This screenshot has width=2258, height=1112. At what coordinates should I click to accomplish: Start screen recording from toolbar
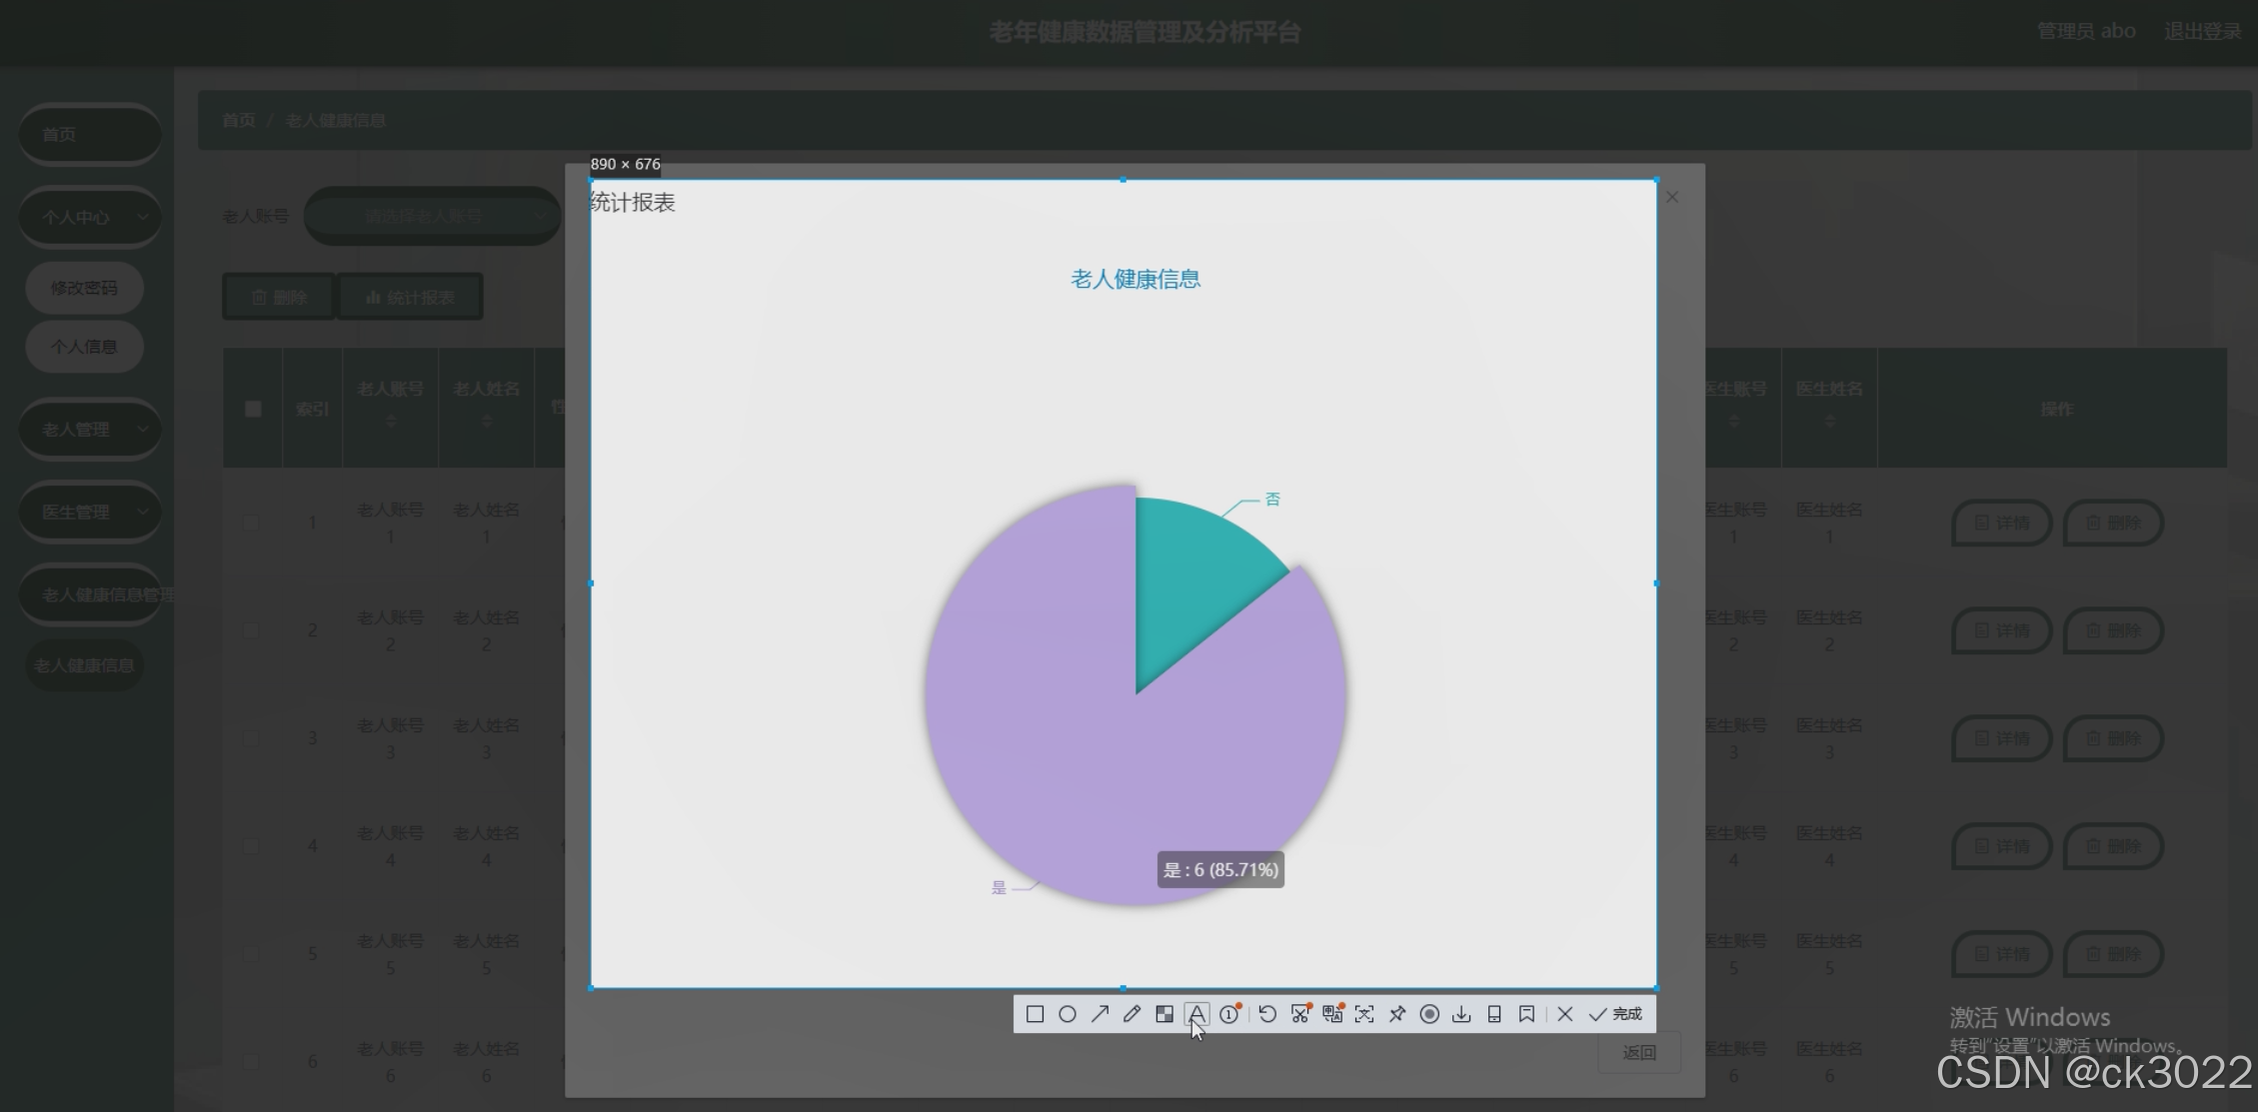point(1429,1014)
